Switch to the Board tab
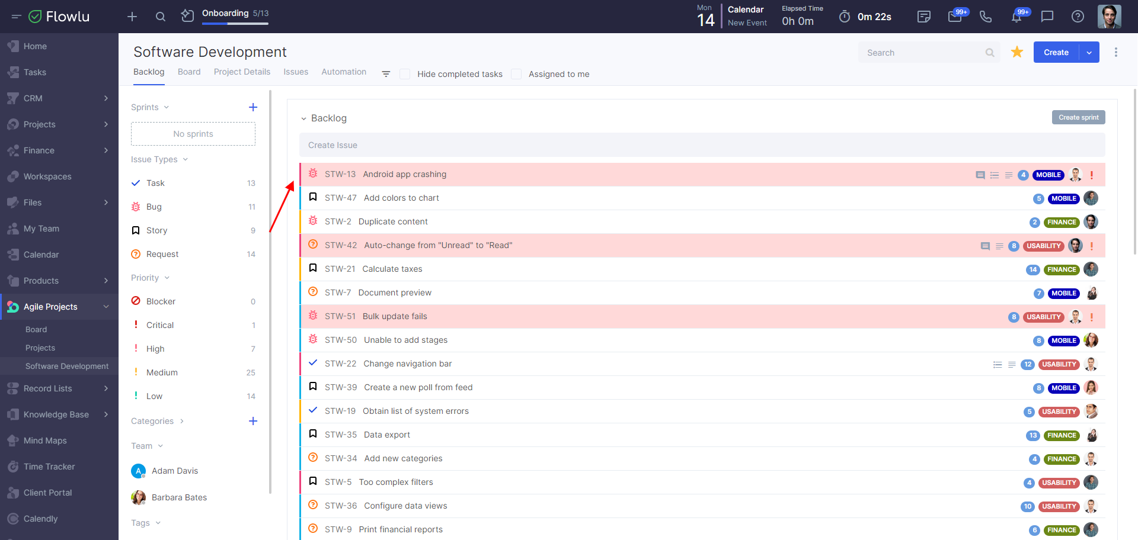The image size is (1138, 540). click(x=189, y=72)
